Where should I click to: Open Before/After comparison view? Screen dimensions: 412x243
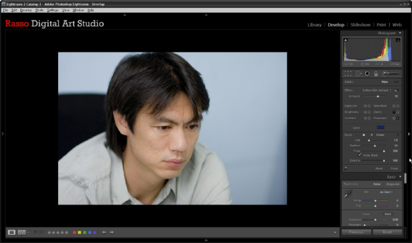tap(22, 233)
